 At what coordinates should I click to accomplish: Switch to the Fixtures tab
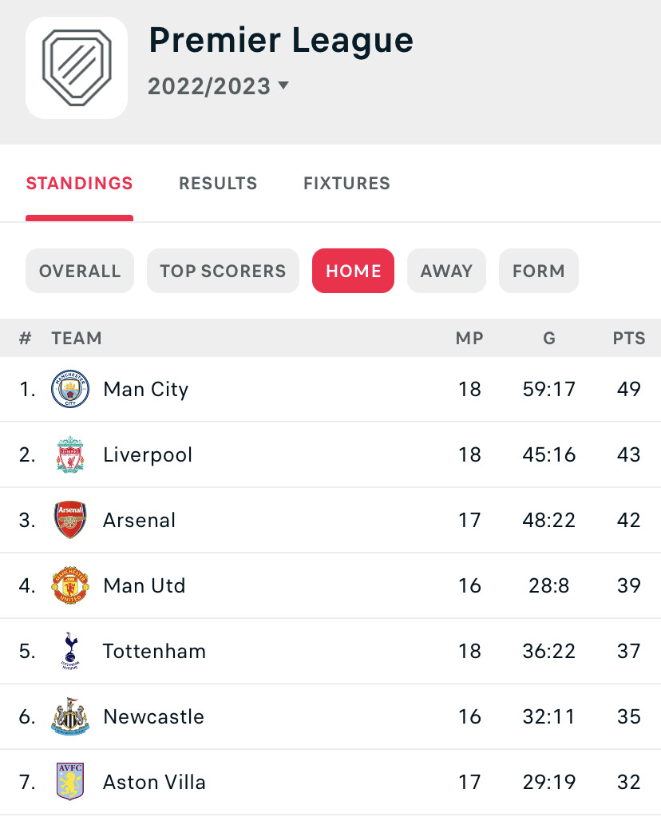[347, 183]
